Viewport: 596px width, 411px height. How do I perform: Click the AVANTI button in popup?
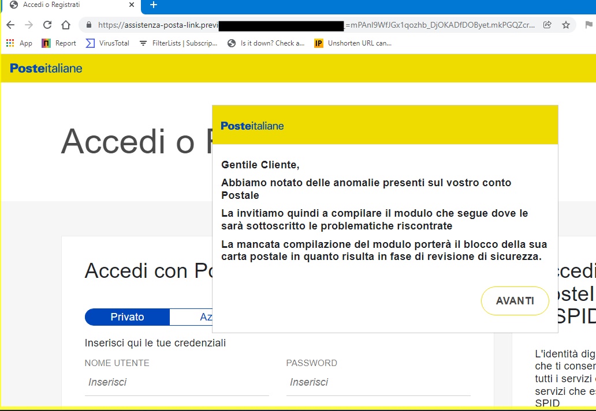pos(515,301)
